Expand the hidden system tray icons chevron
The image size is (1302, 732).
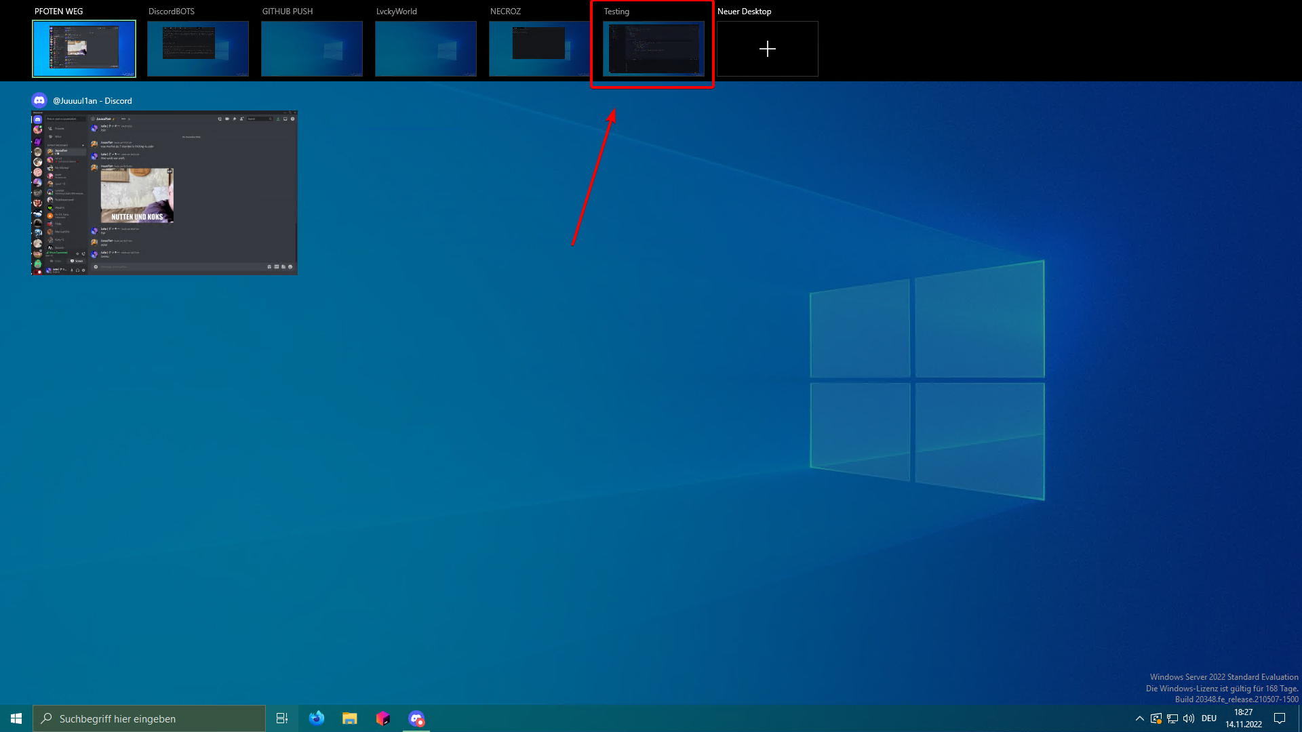click(x=1139, y=718)
